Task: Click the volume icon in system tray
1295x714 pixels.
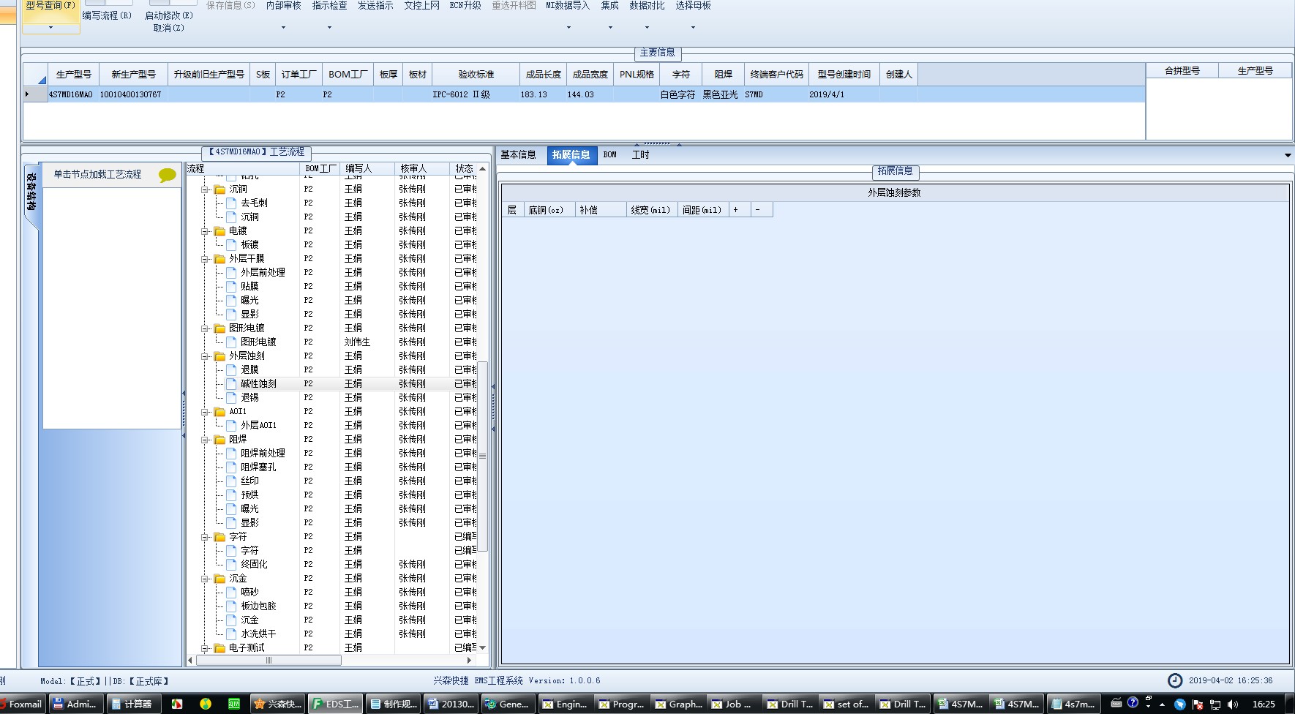Action: 1233,704
